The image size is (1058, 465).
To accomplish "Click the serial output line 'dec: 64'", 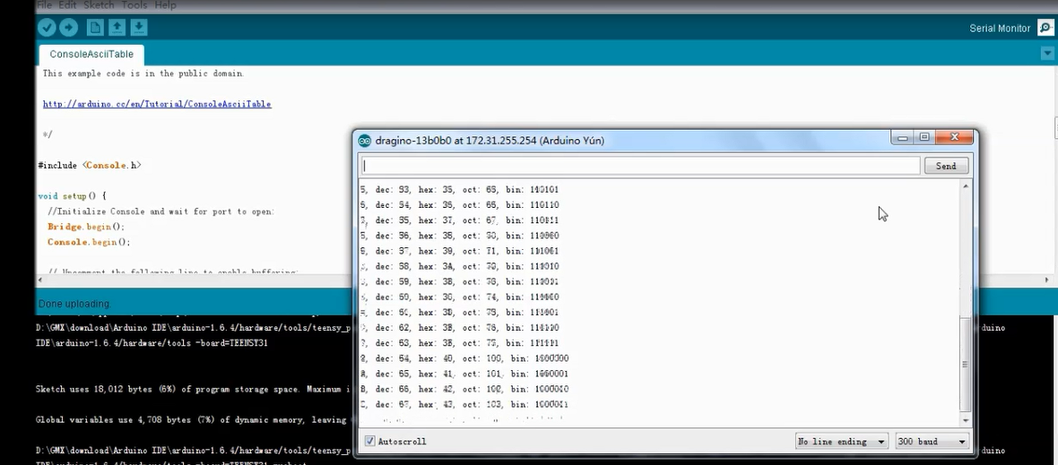I will 465,358.
